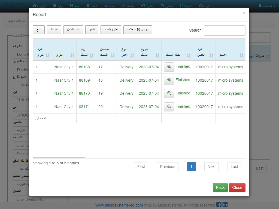Click the ملف اكسيل export button
Screen dimensions: 279x209
pos(73,30)
